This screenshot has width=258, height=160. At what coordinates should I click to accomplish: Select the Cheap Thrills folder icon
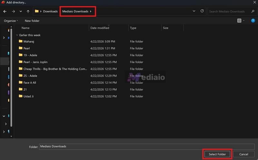[21, 69]
